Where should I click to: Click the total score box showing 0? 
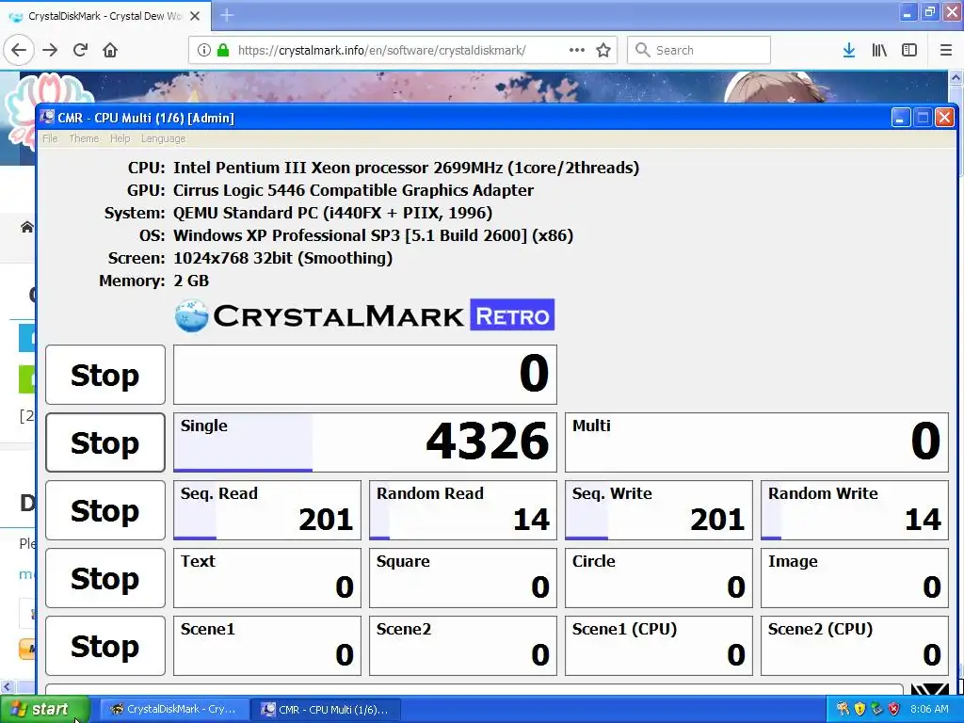point(365,375)
